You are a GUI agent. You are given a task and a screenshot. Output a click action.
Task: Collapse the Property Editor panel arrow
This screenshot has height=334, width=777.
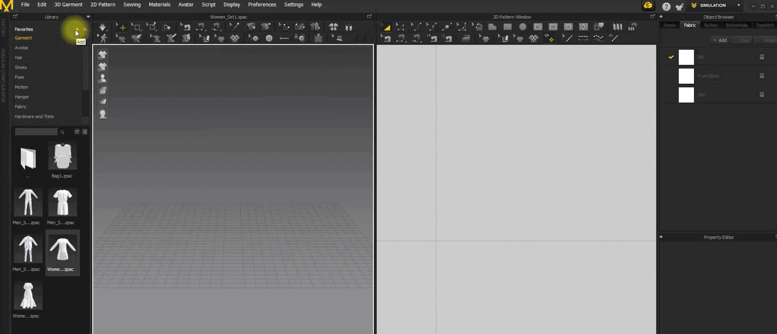[x=661, y=237]
